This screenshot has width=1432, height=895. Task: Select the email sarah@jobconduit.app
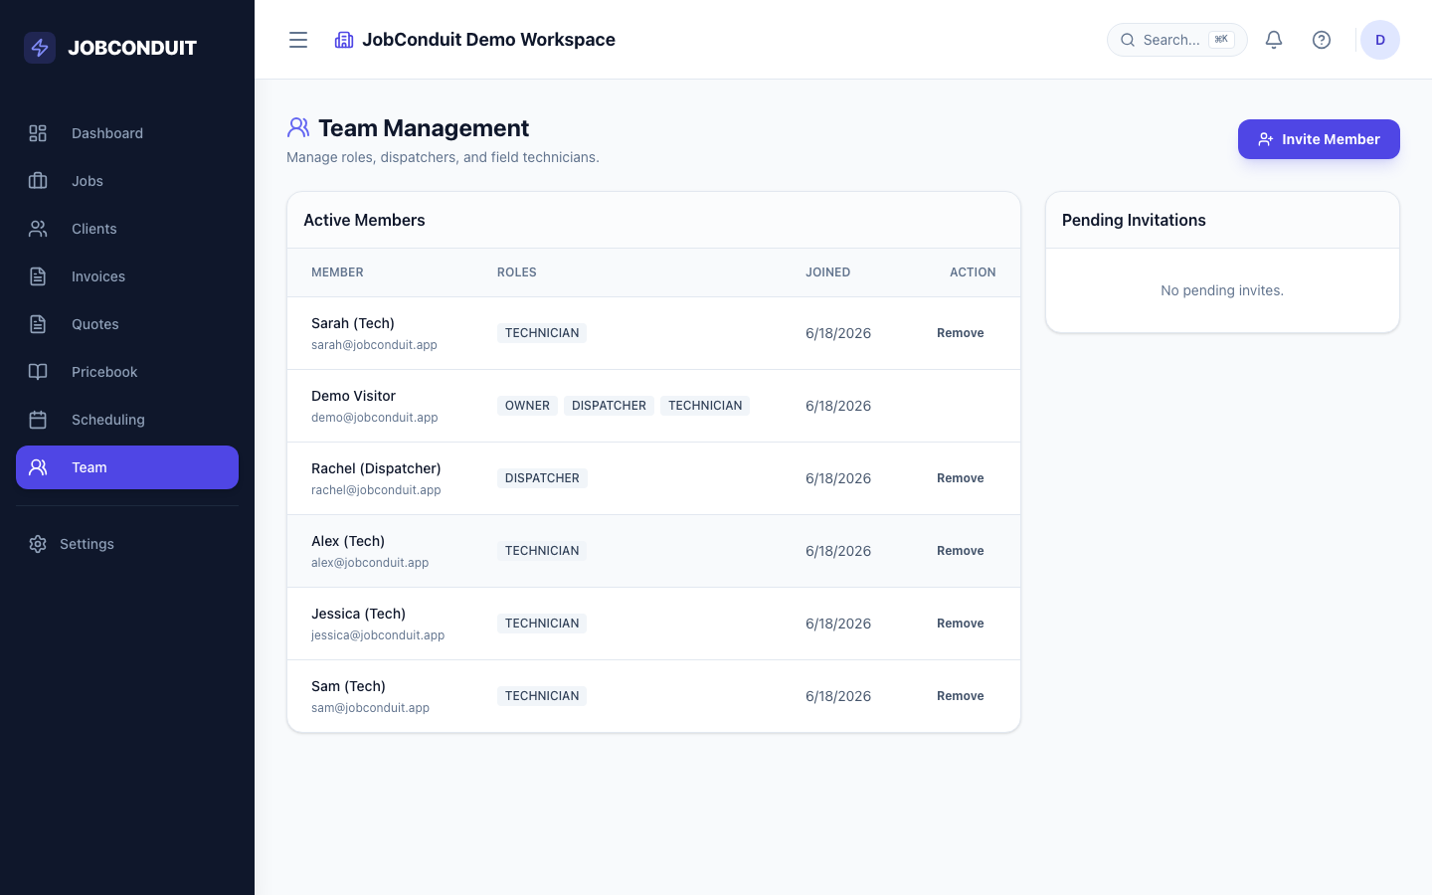click(x=374, y=345)
